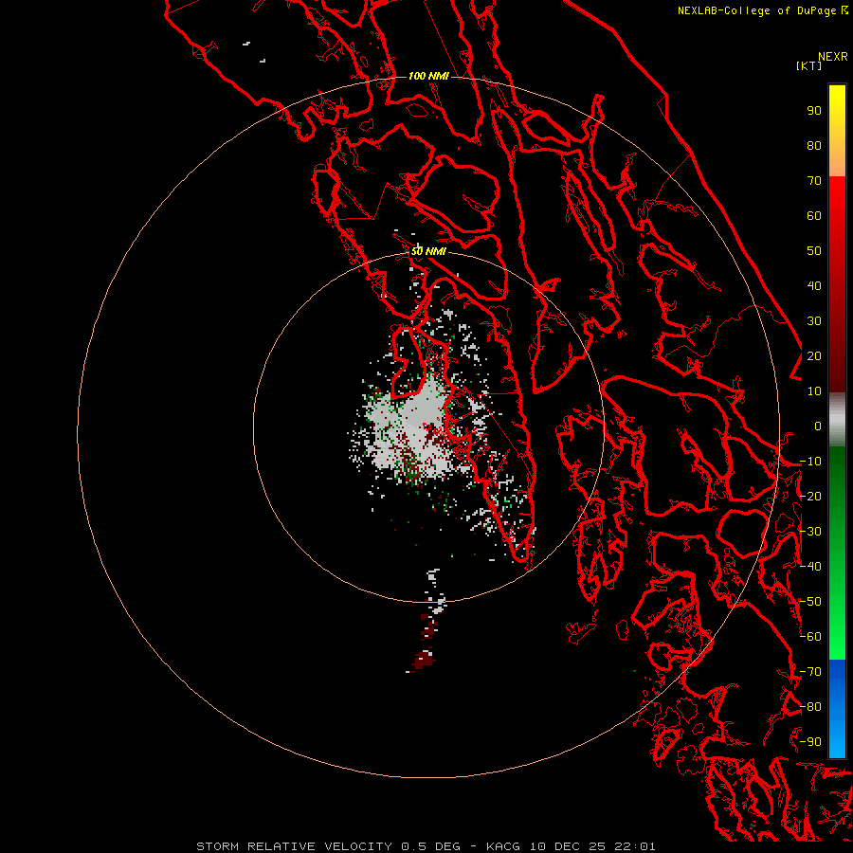Screen dimensions: 853x853
Task: Click the Storm Relative Velocity KACG footer caption
Action: coord(426,846)
